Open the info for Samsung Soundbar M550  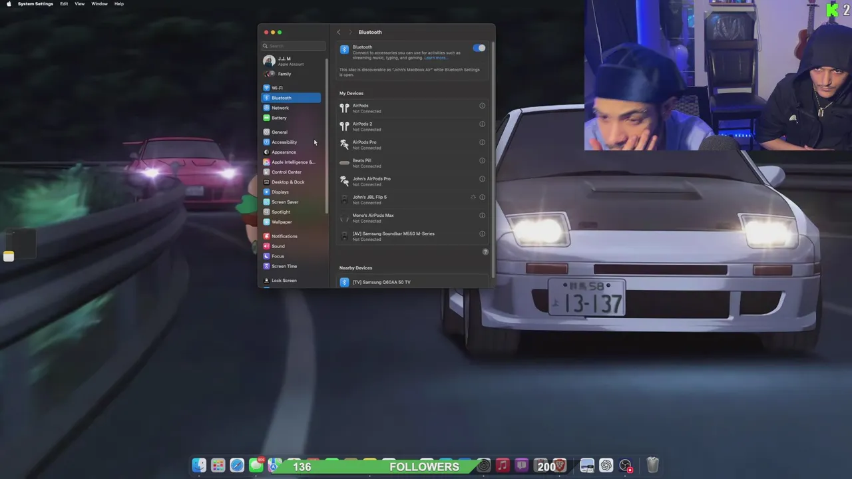point(483,234)
